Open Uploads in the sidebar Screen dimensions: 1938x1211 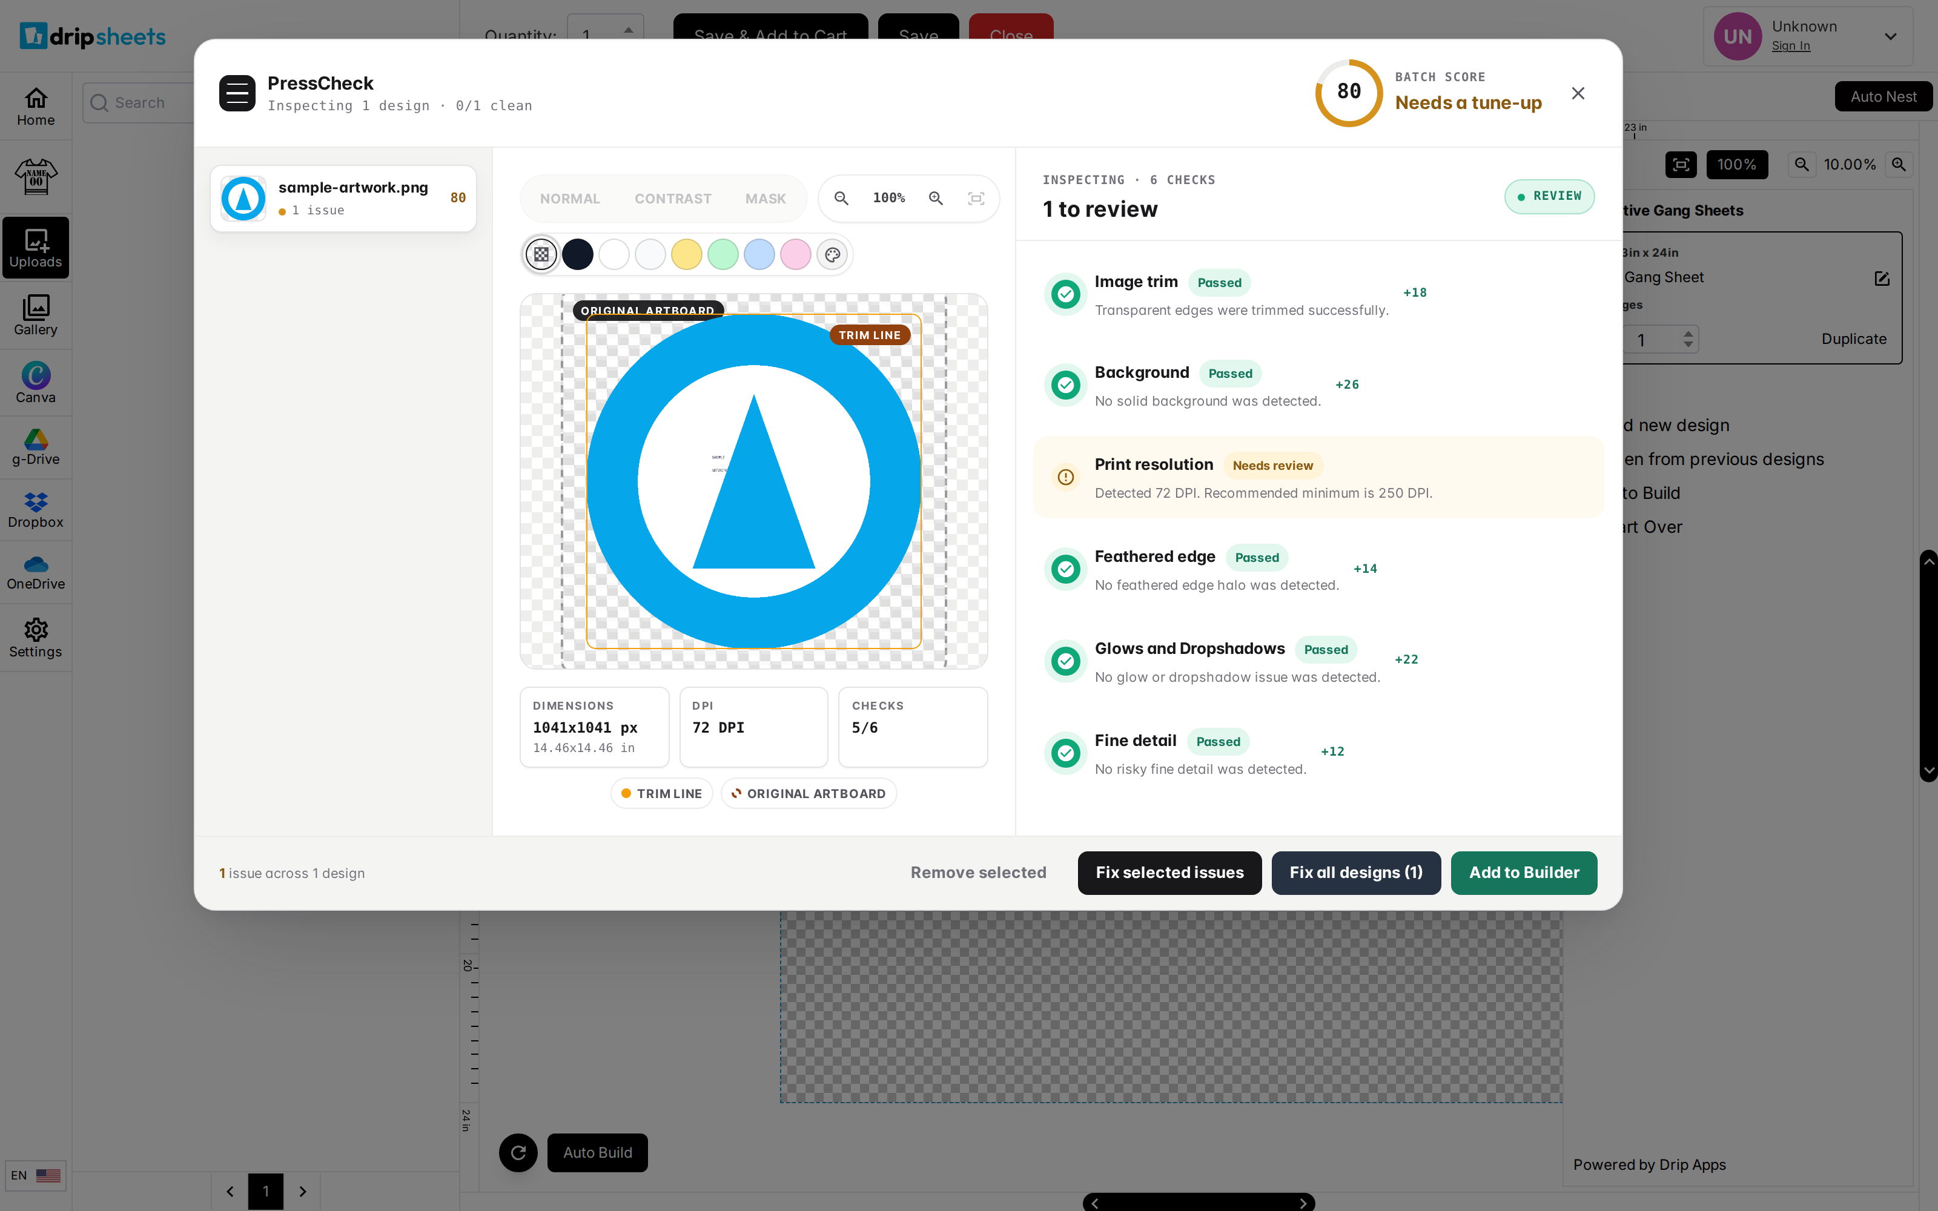click(x=36, y=248)
